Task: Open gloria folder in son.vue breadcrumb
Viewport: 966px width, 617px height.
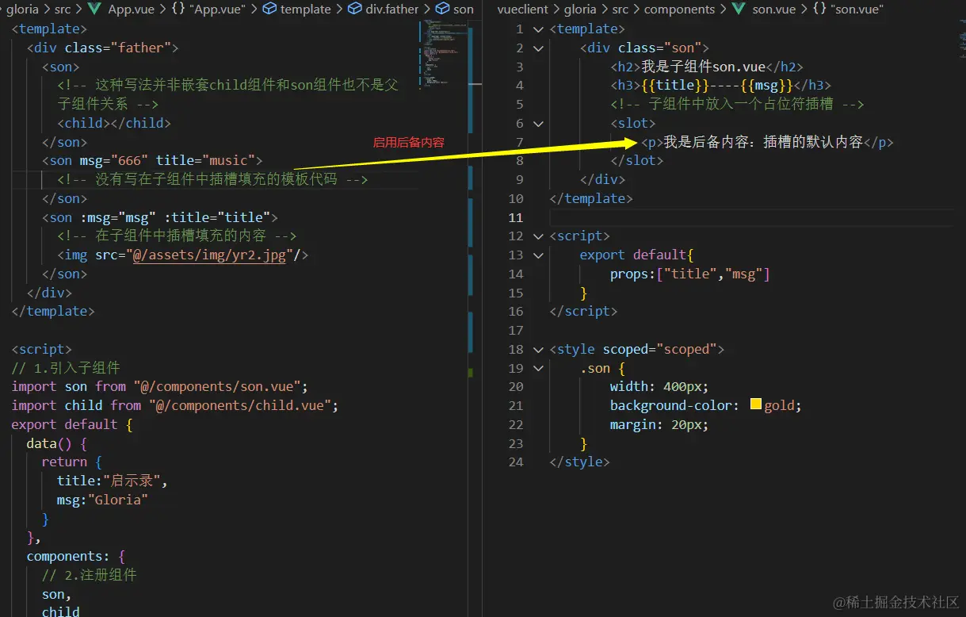Action: click(580, 10)
